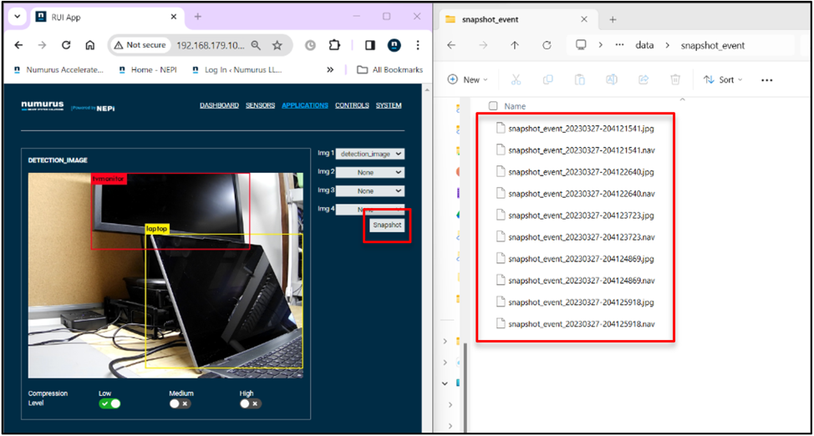This screenshot has height=436, width=814.
Task: Click the This PC monitor icon in breadcrumb
Action: tap(581, 45)
